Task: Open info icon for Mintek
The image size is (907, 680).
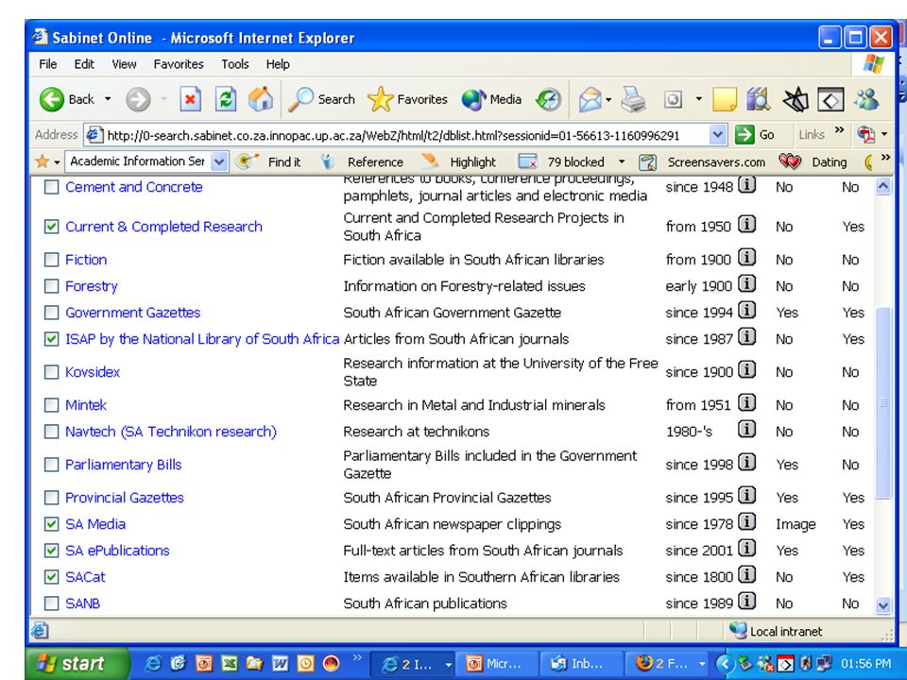Action: pos(747,403)
